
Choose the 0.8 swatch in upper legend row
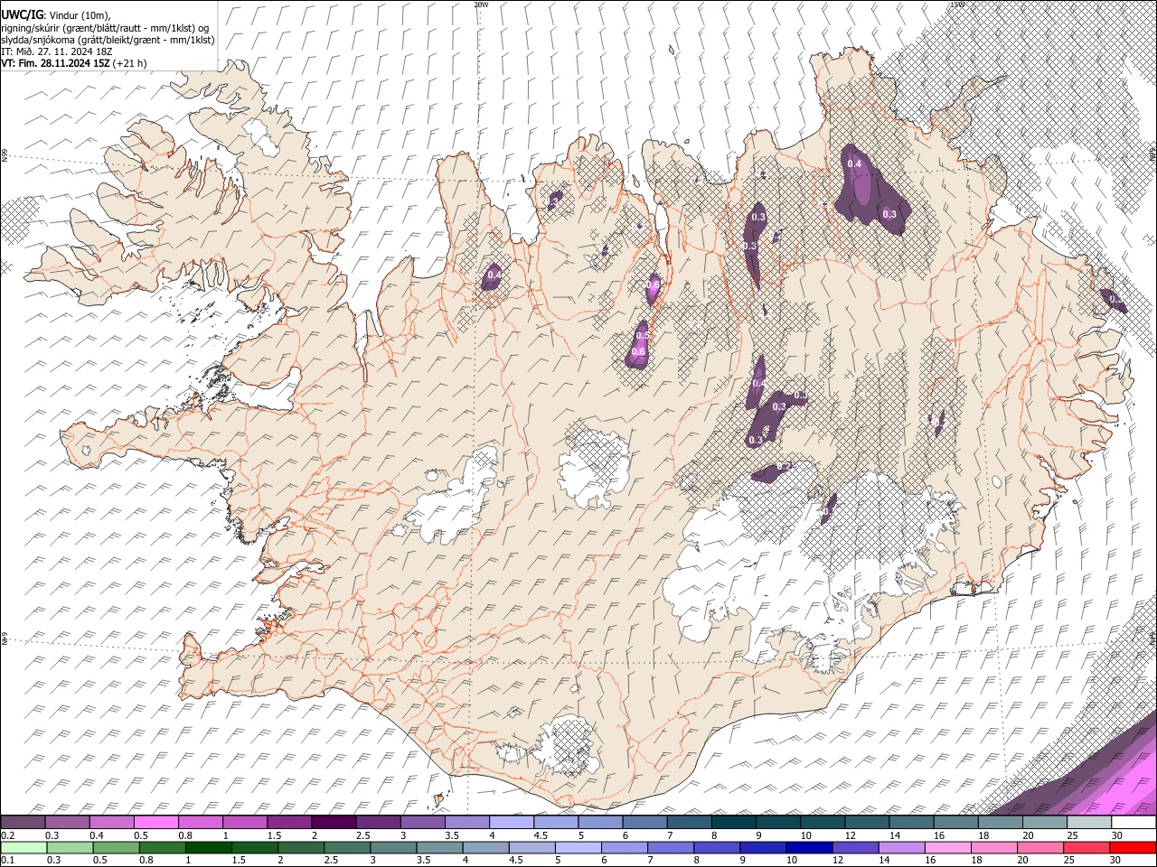click(201, 823)
